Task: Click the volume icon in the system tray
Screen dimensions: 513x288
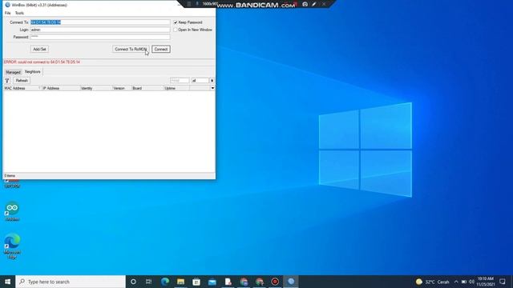Action: click(471, 282)
